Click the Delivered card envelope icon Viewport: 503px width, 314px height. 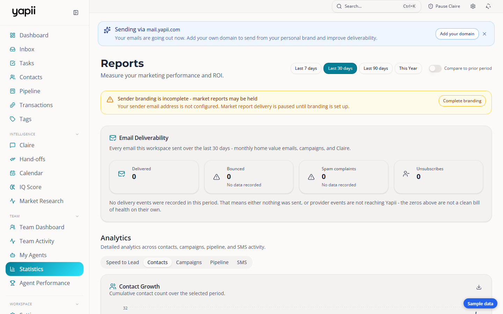[122, 174]
